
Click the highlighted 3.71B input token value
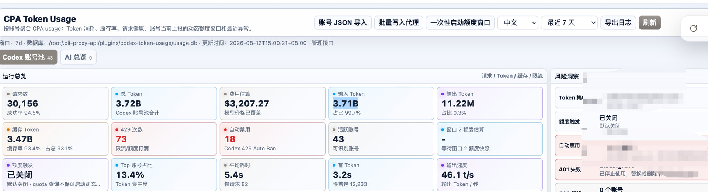tap(346, 104)
